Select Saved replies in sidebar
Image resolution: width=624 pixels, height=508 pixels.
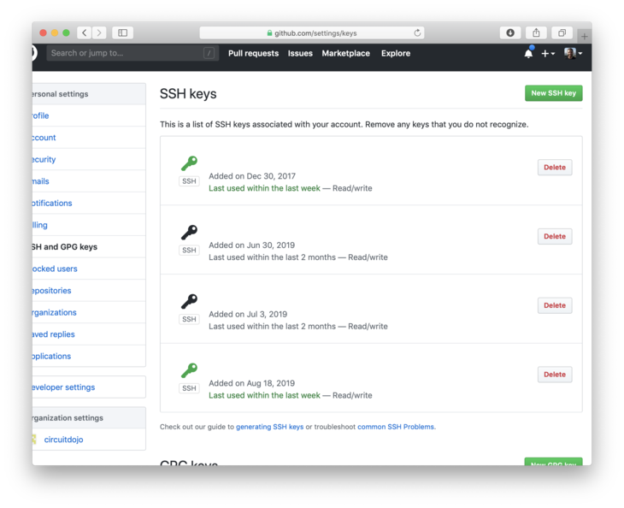(89, 335)
